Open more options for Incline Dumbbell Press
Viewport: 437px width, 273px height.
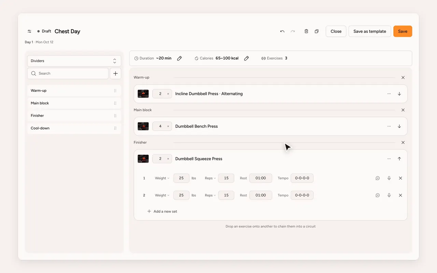(x=389, y=94)
